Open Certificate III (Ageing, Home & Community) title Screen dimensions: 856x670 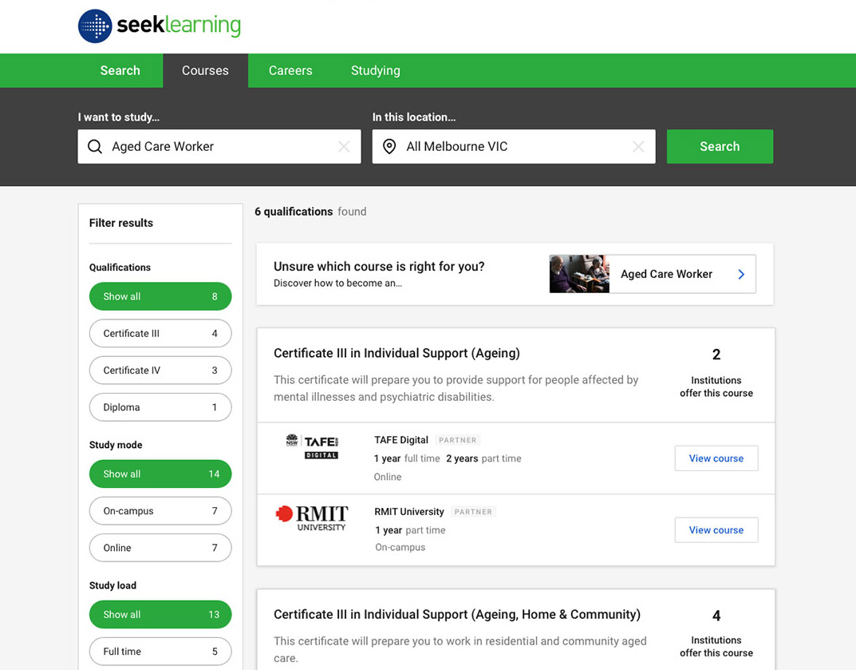(x=457, y=614)
